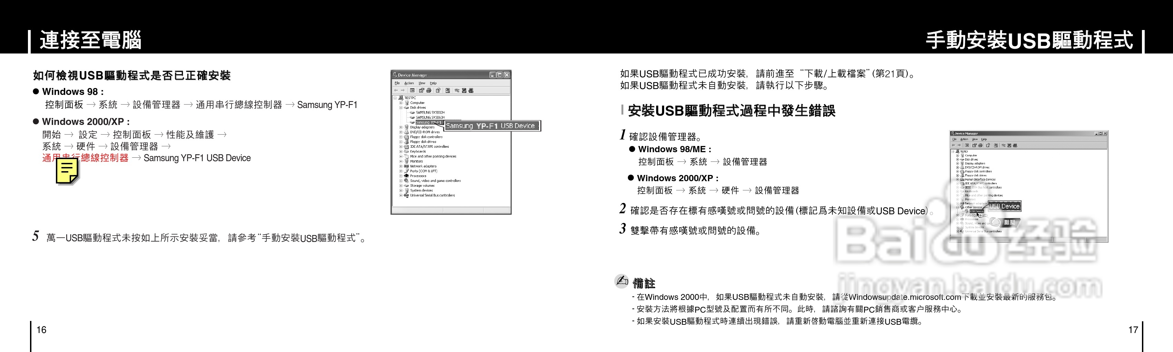Select USB Device under Other devices
The image size is (1173, 352).
click(x=977, y=211)
